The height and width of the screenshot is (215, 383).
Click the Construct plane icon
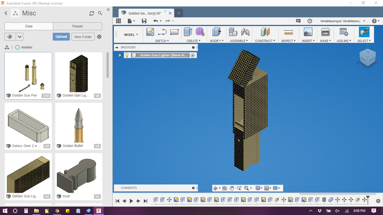click(265, 32)
